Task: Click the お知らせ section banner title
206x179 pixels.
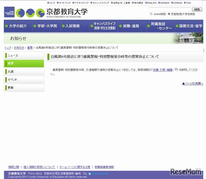Action: tap(18, 38)
